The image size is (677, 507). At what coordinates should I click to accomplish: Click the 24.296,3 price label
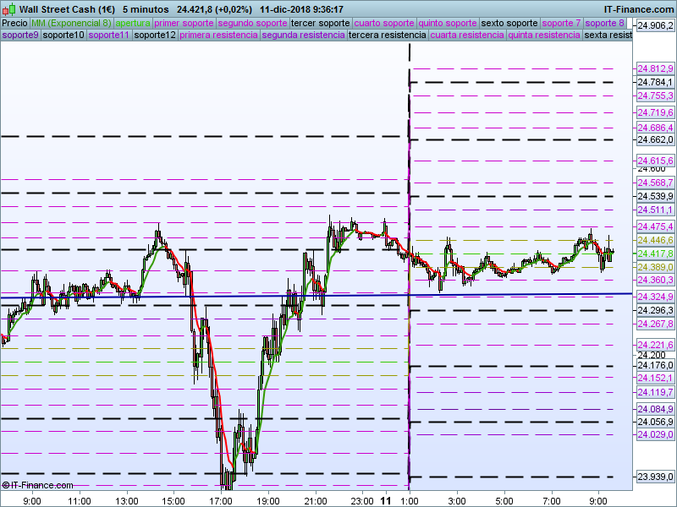(655, 310)
